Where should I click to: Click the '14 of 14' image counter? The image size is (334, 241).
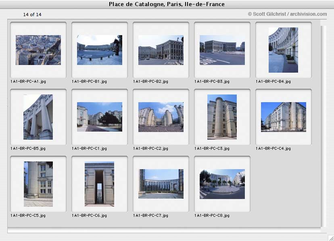click(32, 15)
